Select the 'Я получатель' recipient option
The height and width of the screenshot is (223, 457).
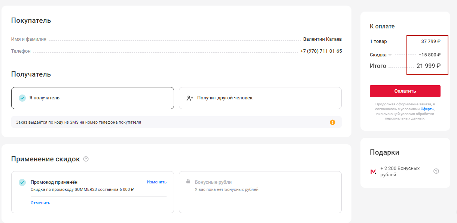pyautogui.click(x=92, y=98)
